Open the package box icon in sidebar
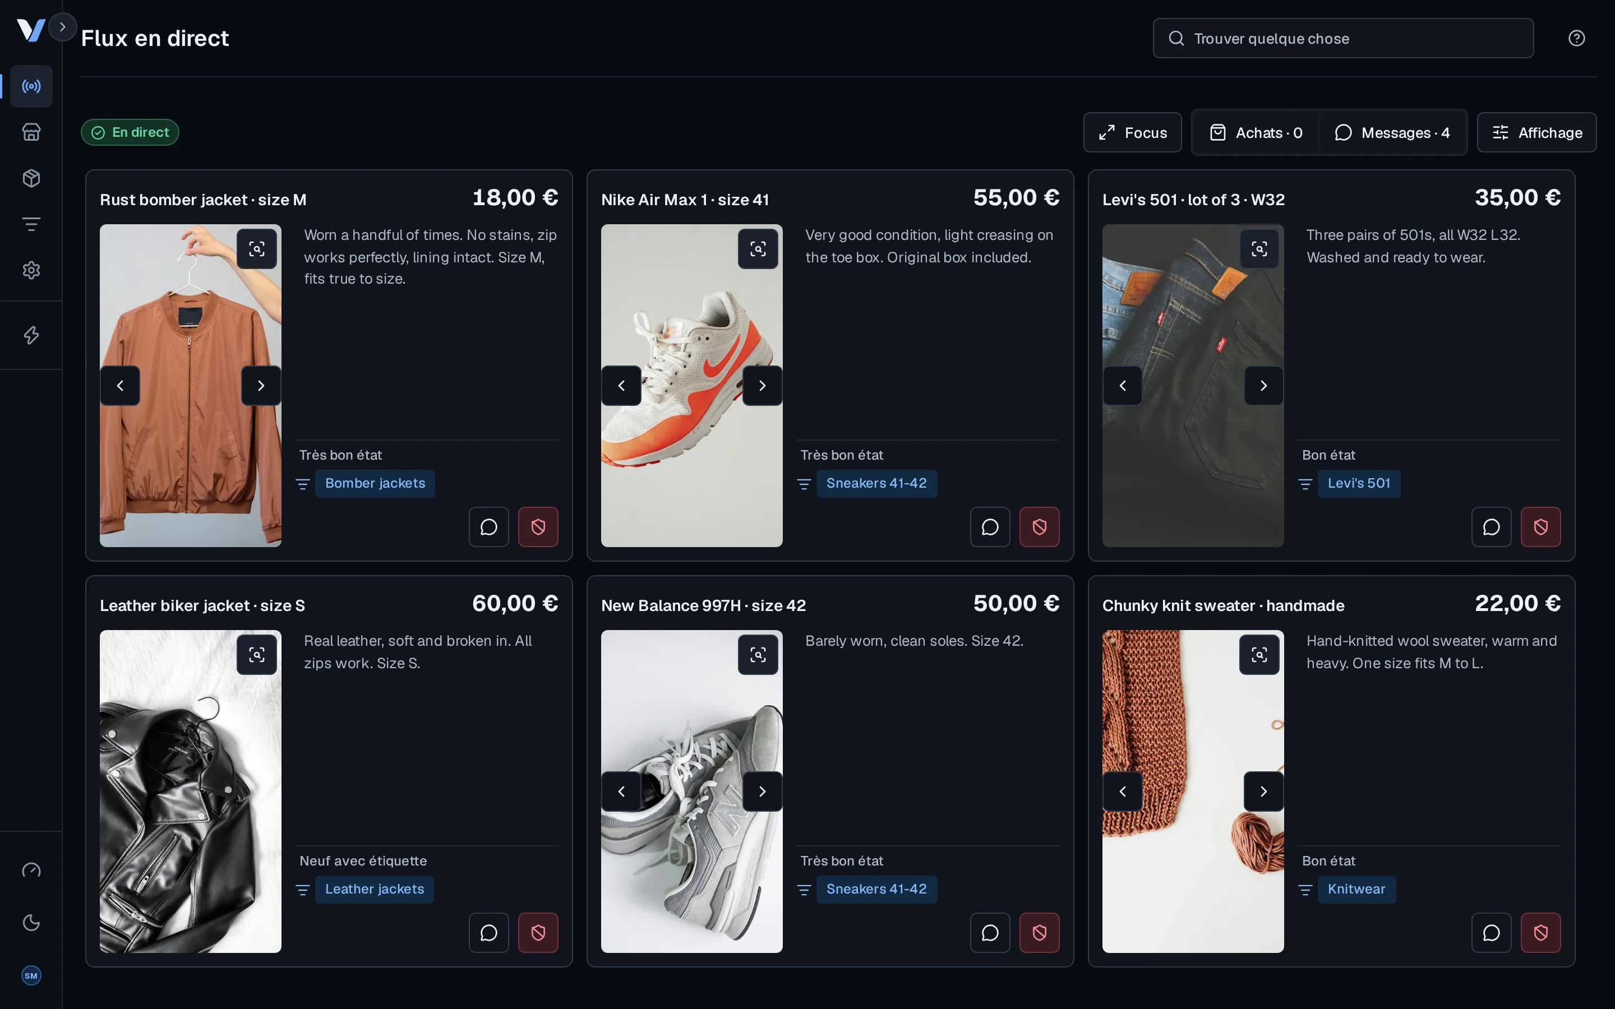The image size is (1615, 1009). pos(31,178)
